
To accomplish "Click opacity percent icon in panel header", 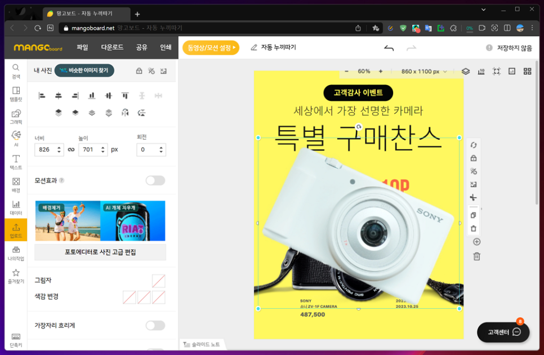I will tap(151, 71).
